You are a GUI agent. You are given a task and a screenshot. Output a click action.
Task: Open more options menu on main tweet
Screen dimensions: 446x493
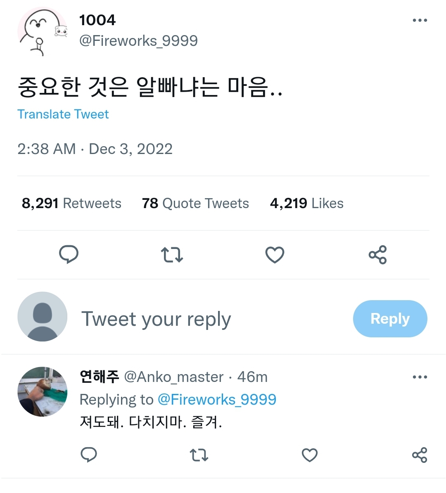pyautogui.click(x=420, y=20)
